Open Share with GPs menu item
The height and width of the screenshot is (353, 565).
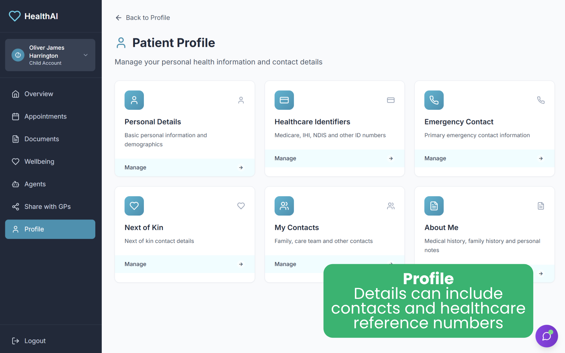[47, 207]
